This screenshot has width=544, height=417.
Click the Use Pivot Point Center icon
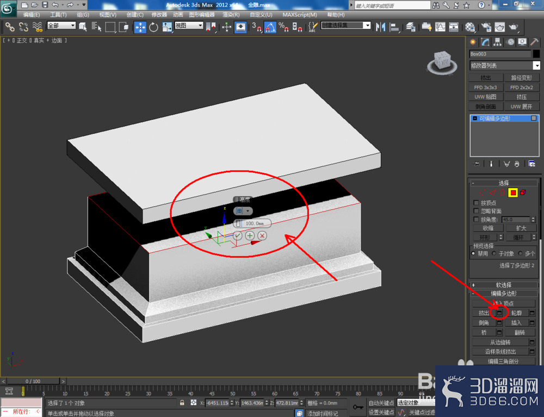[x=211, y=27]
